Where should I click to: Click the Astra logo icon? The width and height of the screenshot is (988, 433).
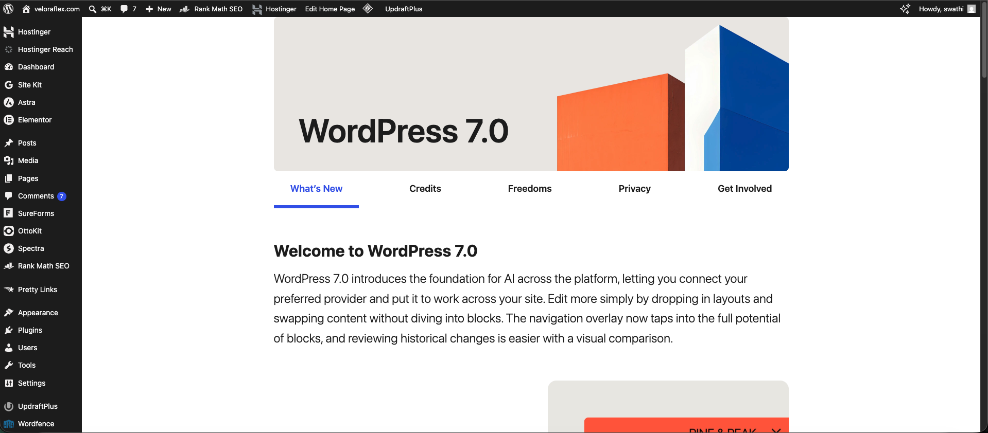[x=9, y=102]
